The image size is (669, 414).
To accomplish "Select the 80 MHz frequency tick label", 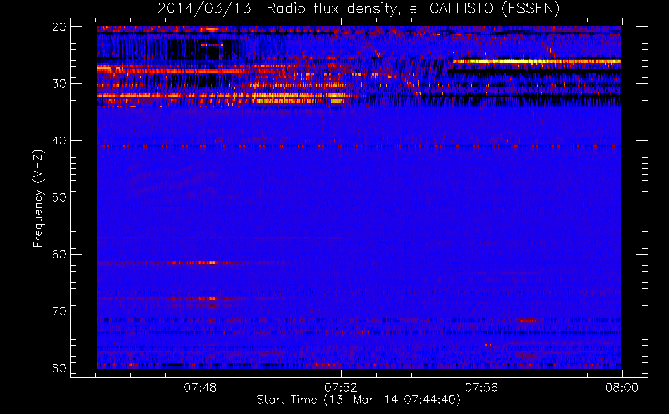I will [59, 368].
